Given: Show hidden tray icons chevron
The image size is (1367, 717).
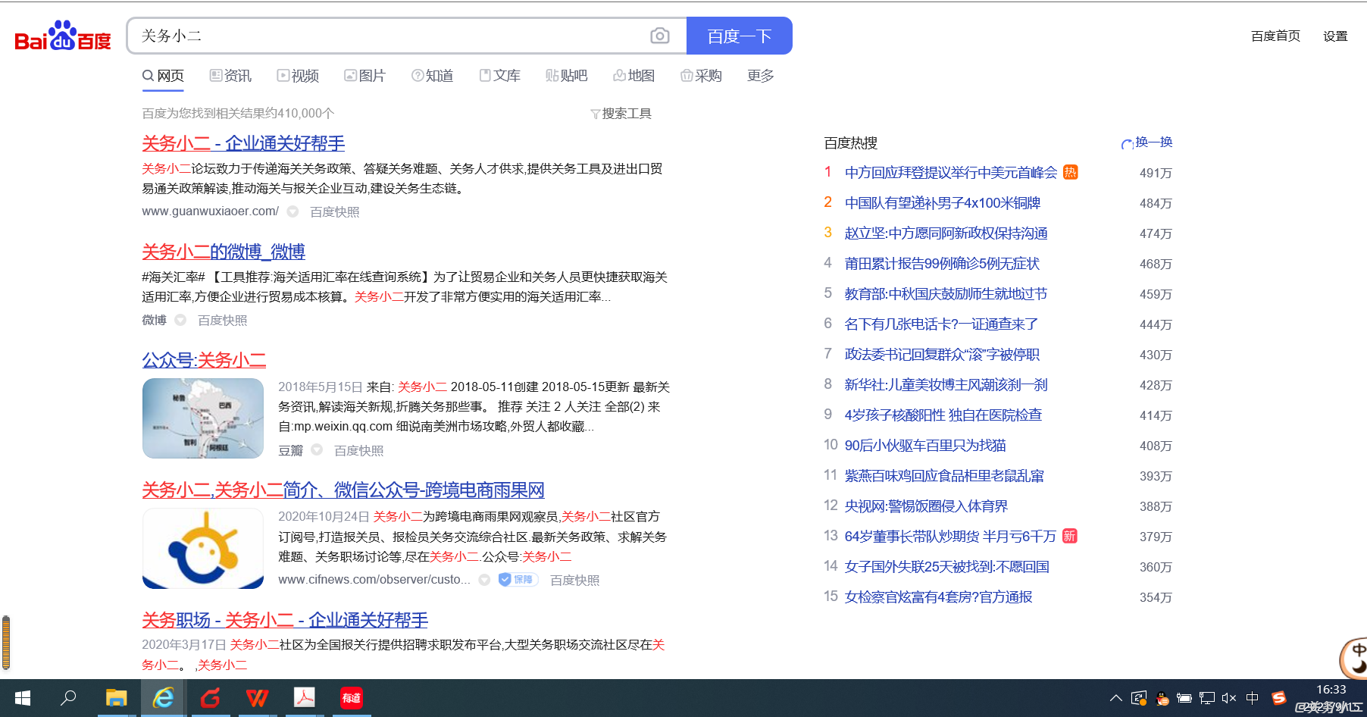Looking at the screenshot, I should (x=1115, y=698).
